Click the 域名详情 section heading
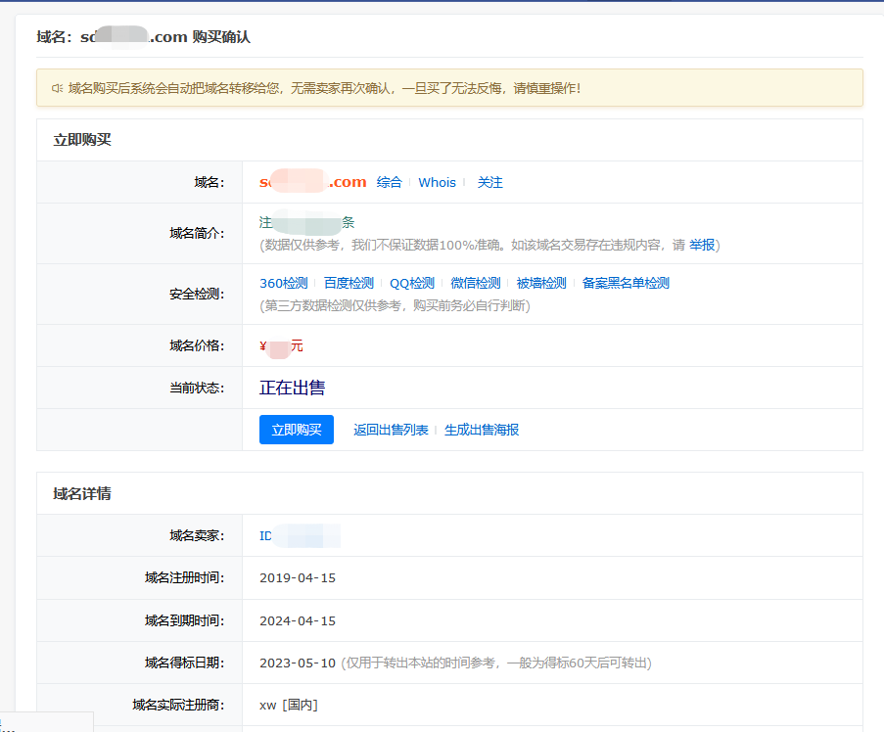This screenshot has height=732, width=884. (82, 493)
